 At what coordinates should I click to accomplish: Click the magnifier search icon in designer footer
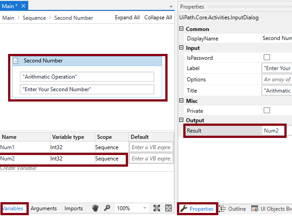point(107,208)
